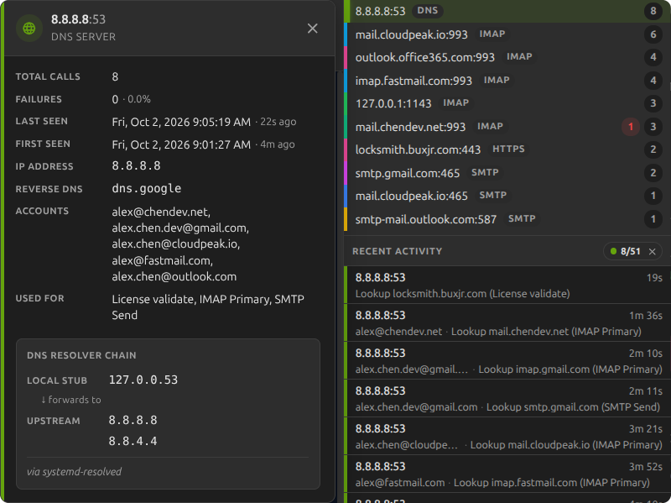The height and width of the screenshot is (503, 671).
Task: Click the 3m 52s activity timestamp
Action: point(645,467)
